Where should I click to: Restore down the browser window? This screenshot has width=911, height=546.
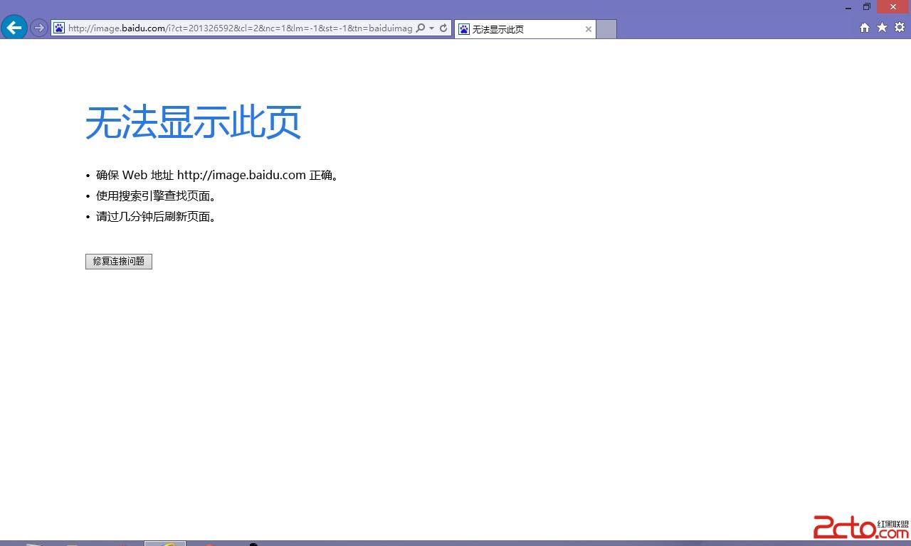(867, 7)
